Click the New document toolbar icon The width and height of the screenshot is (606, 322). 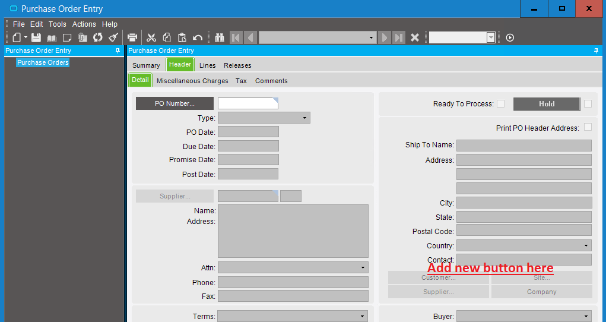point(17,37)
